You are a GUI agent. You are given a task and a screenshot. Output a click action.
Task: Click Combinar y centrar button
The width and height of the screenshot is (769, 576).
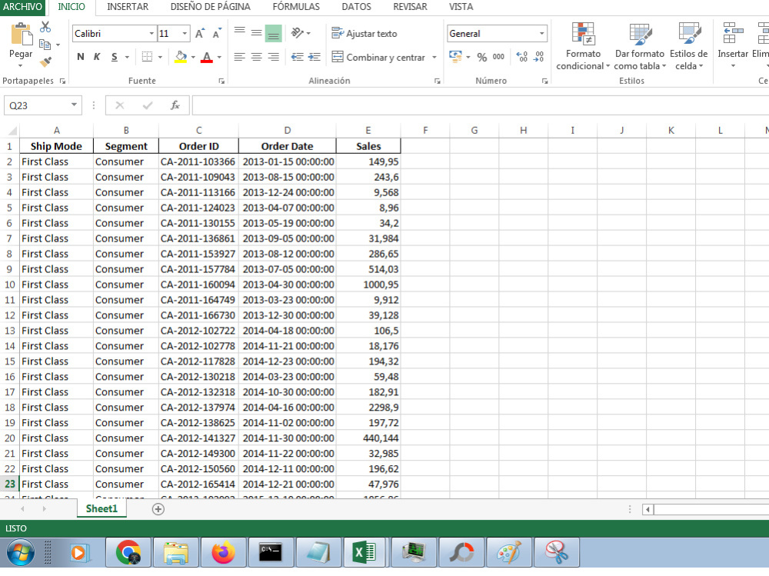pos(378,58)
